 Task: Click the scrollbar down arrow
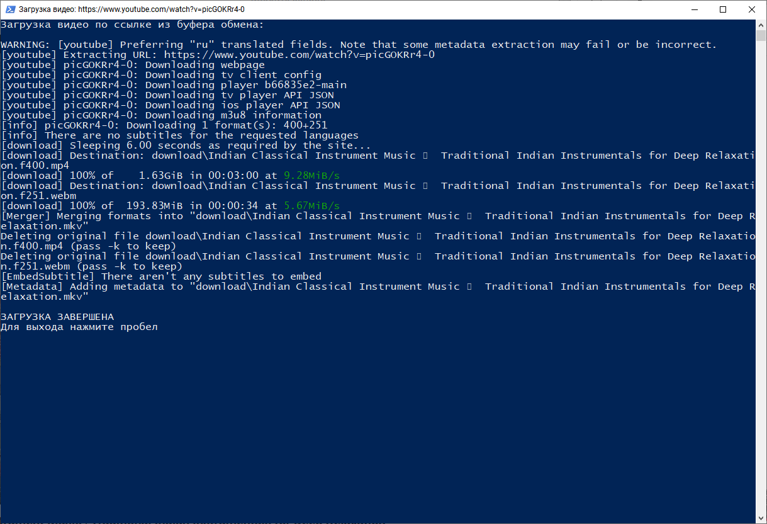pyautogui.click(x=761, y=518)
